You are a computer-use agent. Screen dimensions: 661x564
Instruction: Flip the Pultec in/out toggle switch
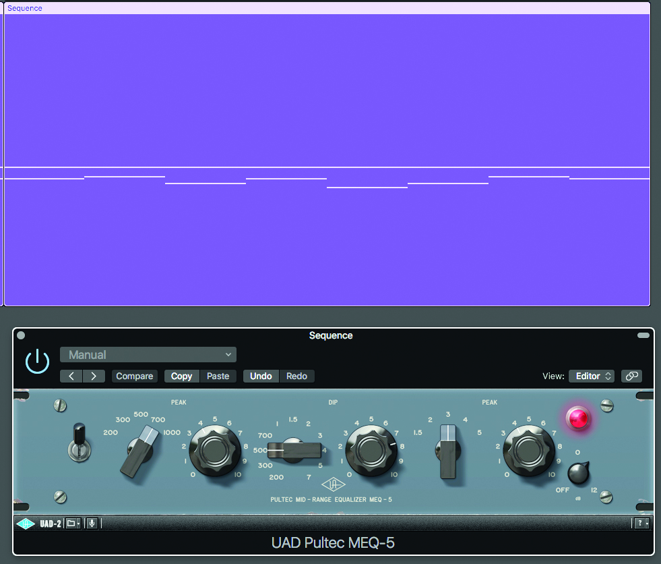[80, 443]
